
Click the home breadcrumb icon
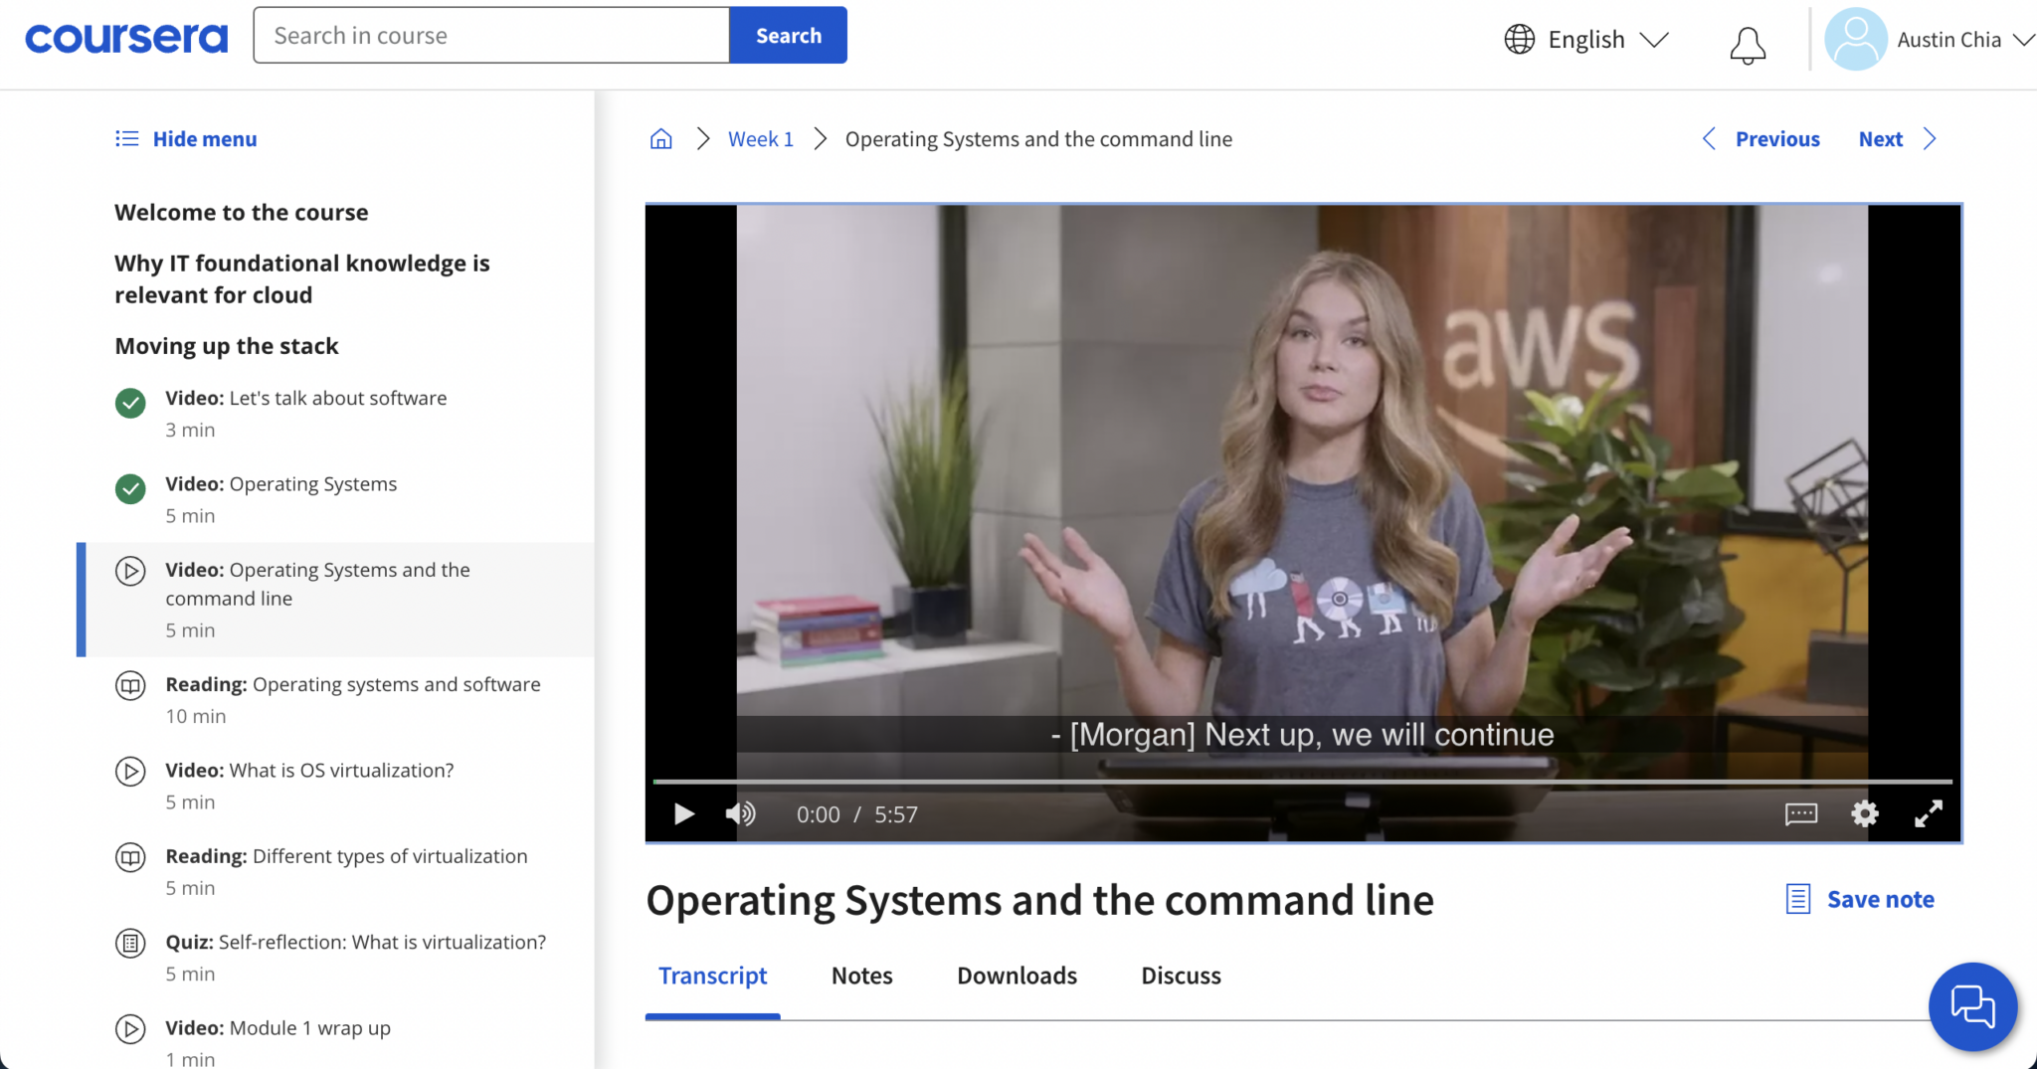tap(660, 139)
